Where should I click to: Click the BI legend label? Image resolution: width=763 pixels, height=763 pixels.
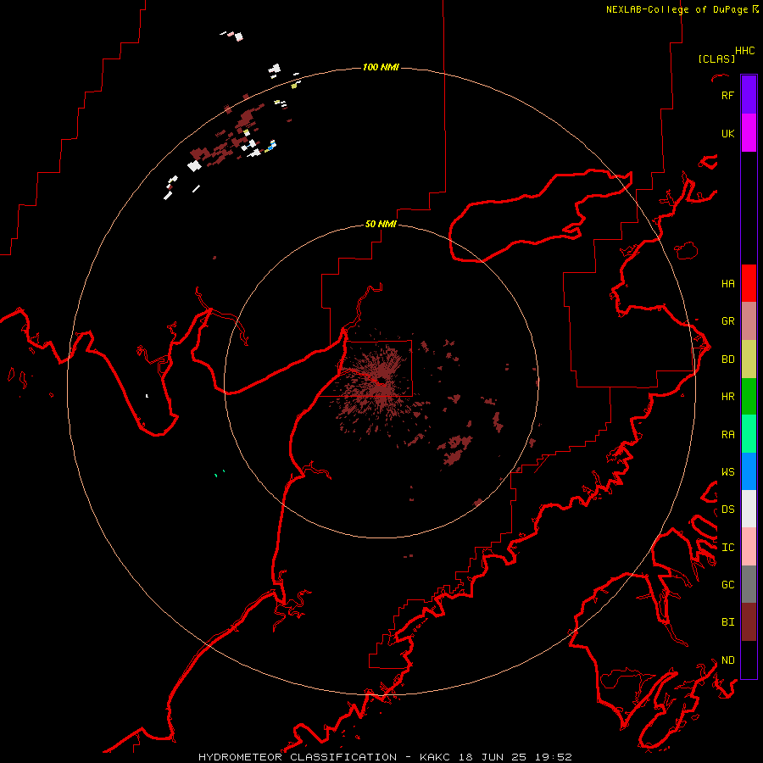click(728, 622)
